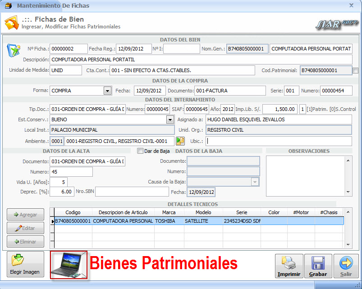Click the Editar button in Detalles Tecnicos
The width and height of the screenshot is (362, 289).
(25, 228)
